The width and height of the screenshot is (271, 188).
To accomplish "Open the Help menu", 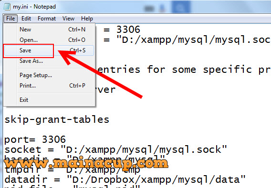I will (x=87, y=19).
